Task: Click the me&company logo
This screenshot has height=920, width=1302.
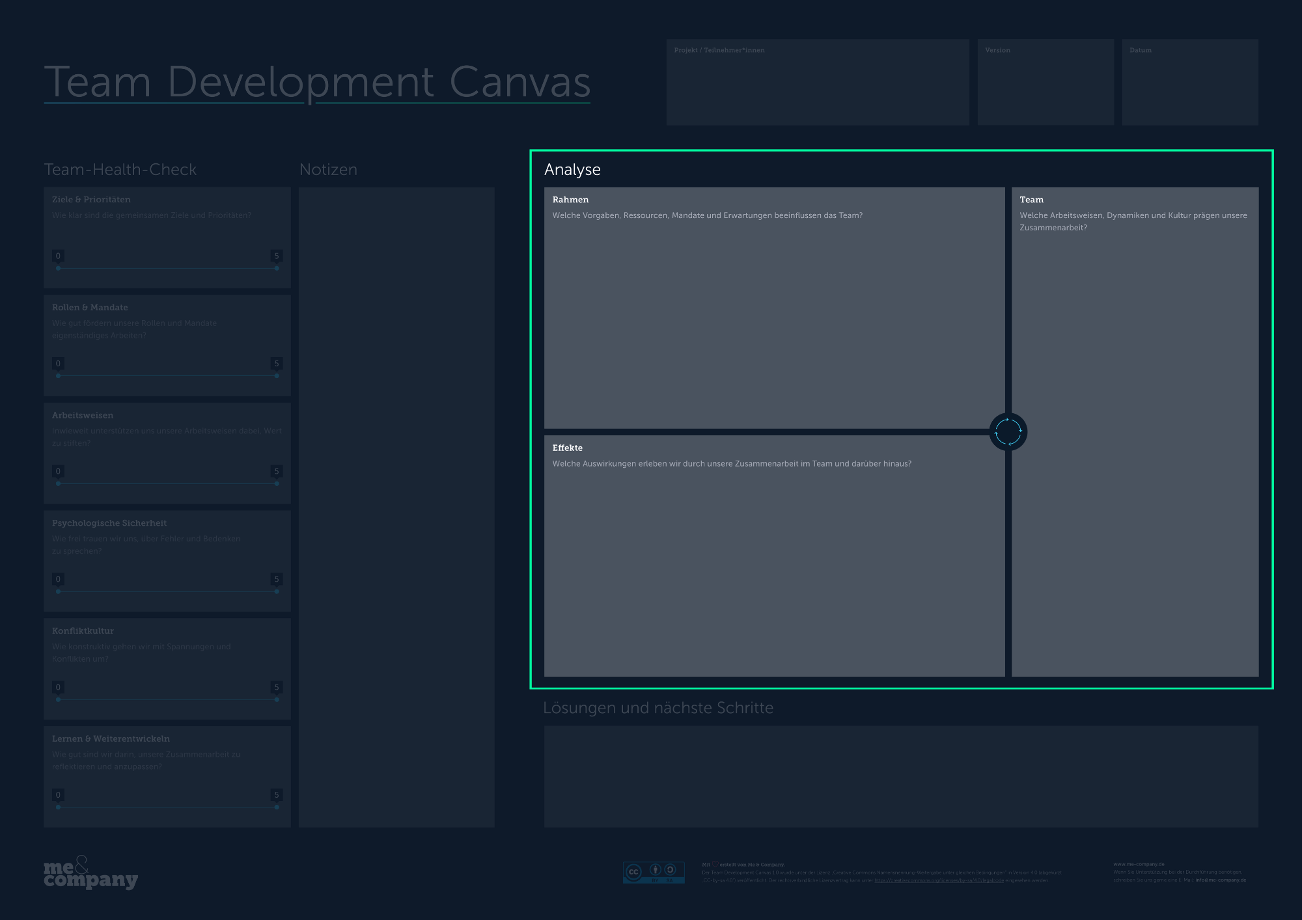Action: click(x=90, y=873)
